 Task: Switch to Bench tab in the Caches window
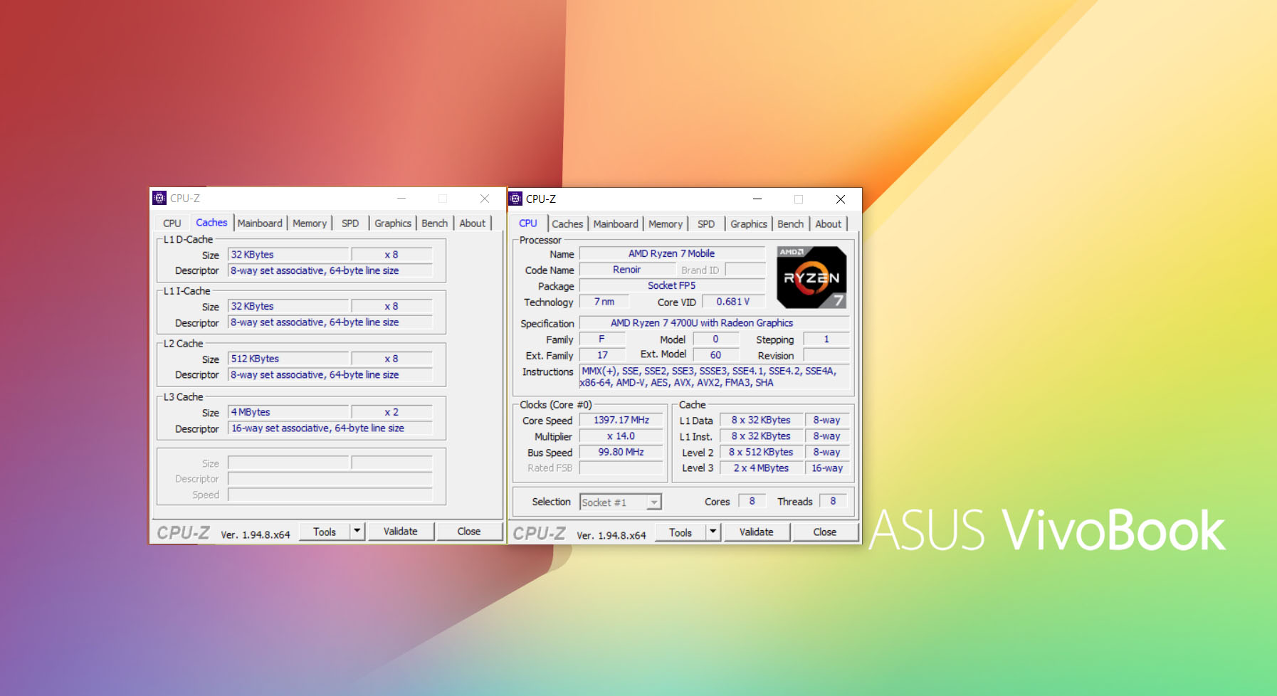[434, 223]
